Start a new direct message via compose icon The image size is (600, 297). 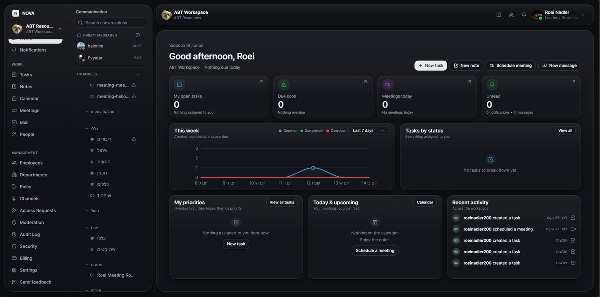tap(138, 35)
